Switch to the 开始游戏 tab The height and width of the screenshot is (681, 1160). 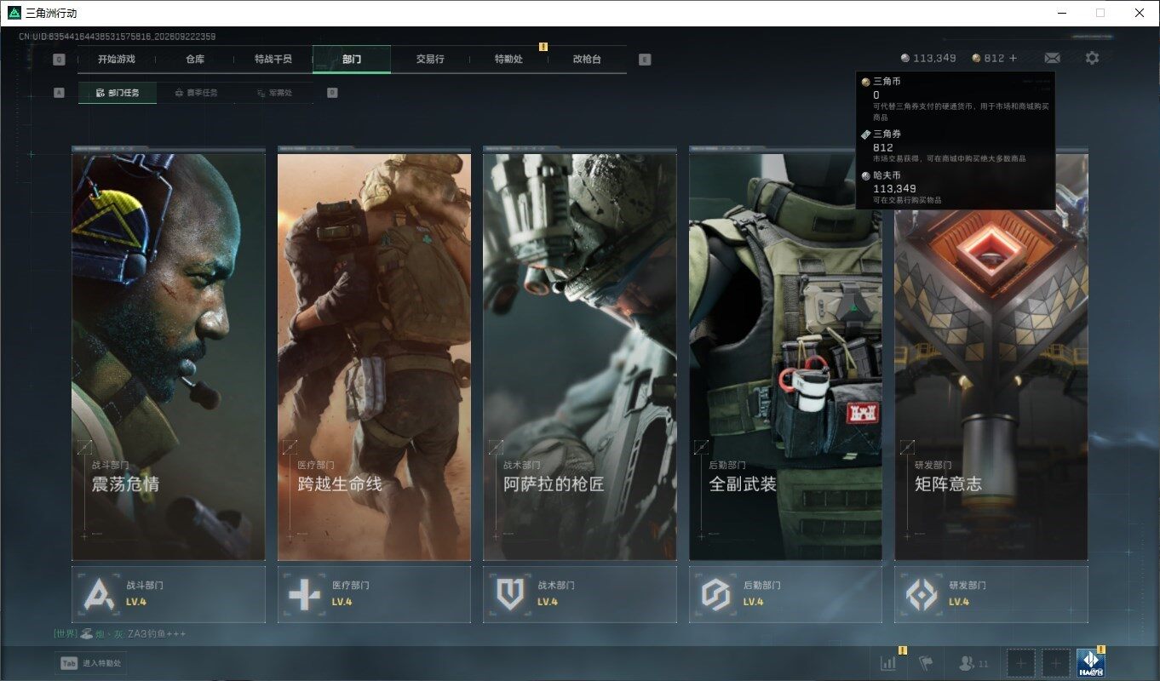coord(117,60)
